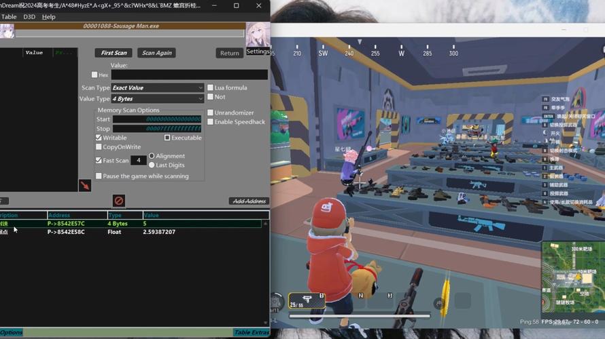
Task: Click the Scan Again button
Action: point(156,53)
